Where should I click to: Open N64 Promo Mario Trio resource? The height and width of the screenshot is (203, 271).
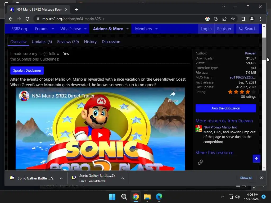220,127
